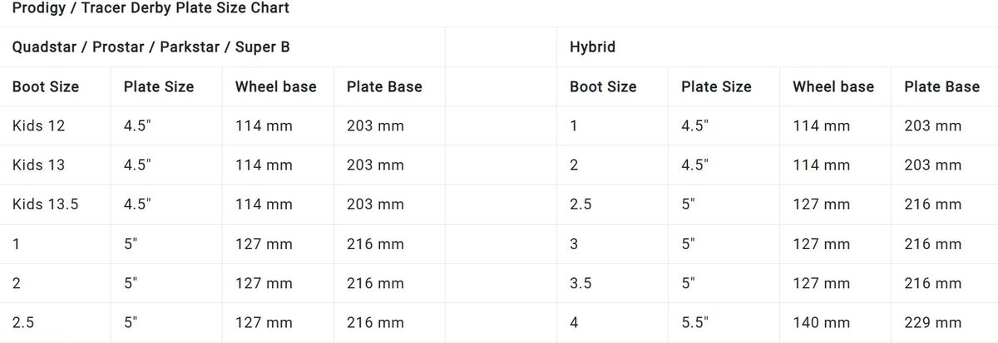Select the Kids 13 boot size cell

pos(38,165)
